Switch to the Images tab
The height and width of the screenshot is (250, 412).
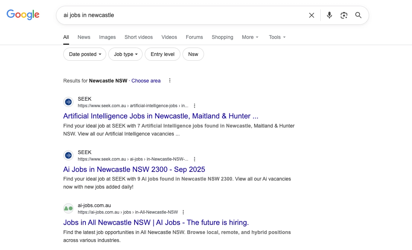tap(107, 37)
